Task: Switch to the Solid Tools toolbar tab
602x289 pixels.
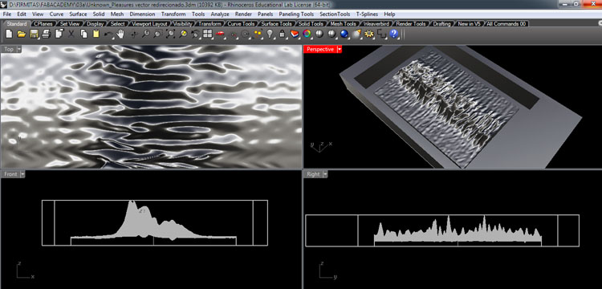Action: (311, 24)
